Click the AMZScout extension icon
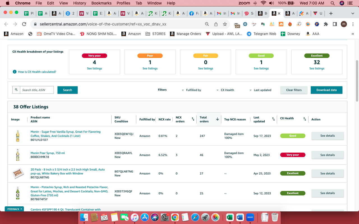Viewport: 359px width, 224px height. [x=272, y=24]
